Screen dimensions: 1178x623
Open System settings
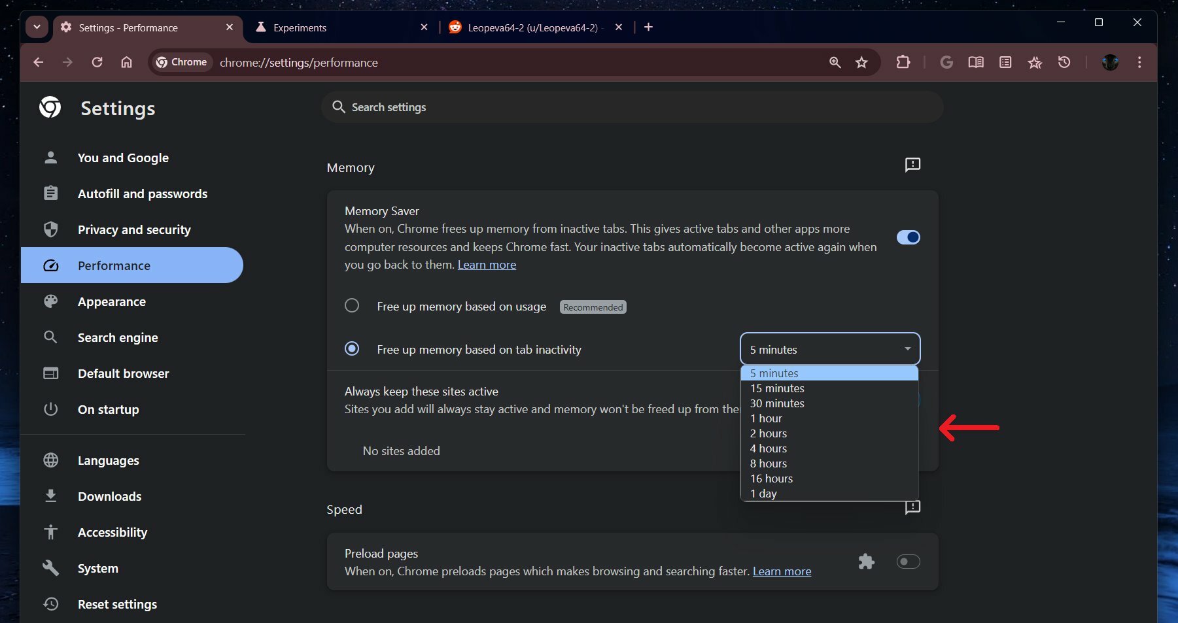[x=132, y=568]
